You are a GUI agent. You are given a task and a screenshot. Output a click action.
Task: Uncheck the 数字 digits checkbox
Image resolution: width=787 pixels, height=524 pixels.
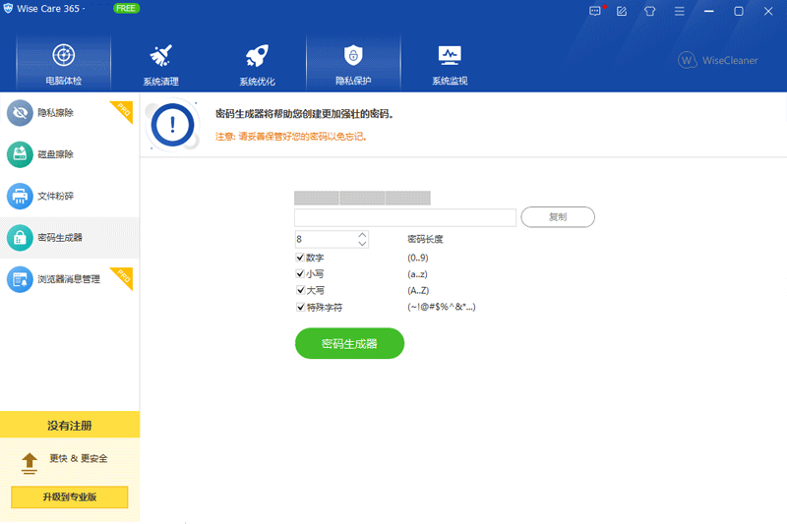(x=300, y=258)
